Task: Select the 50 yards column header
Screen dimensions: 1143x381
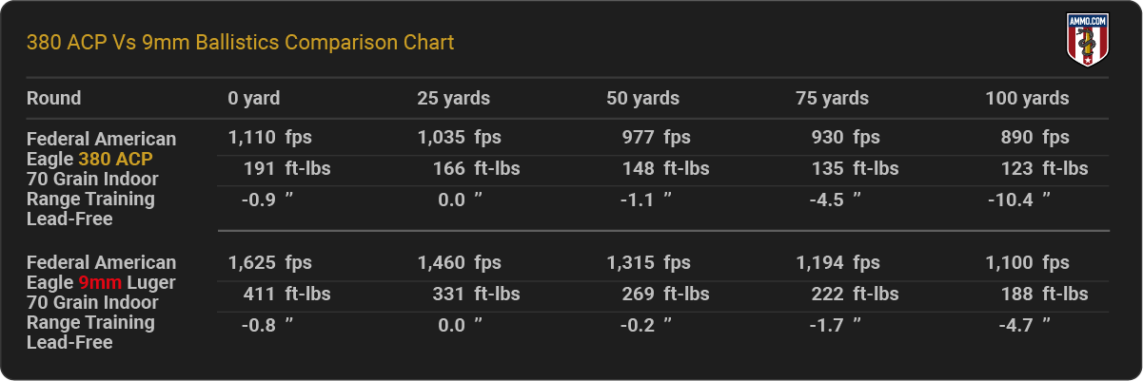Action: [x=642, y=99]
